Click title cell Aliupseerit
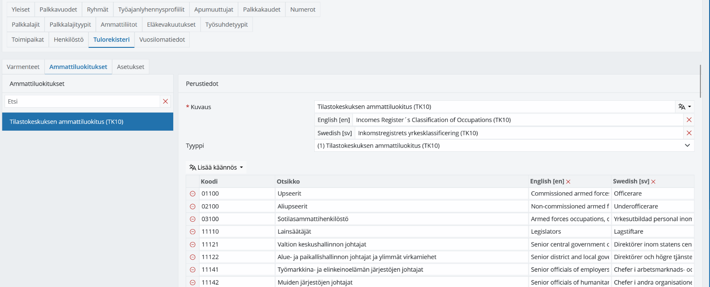The width and height of the screenshot is (710, 287). click(x=402, y=207)
